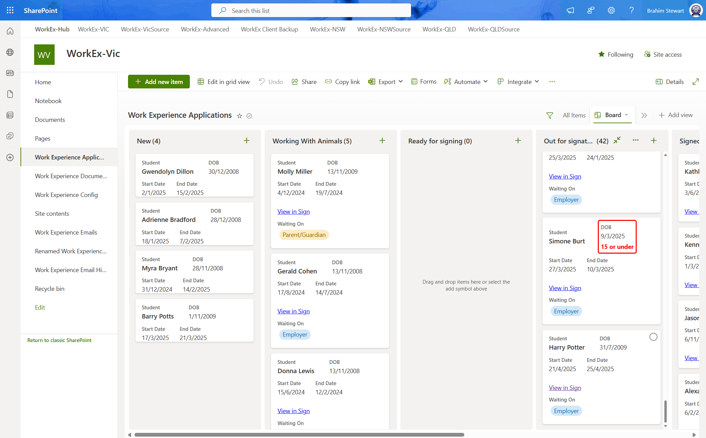The image size is (706, 438).
Task: Open View in Sign for Gerald Cohen
Action: [x=294, y=311]
